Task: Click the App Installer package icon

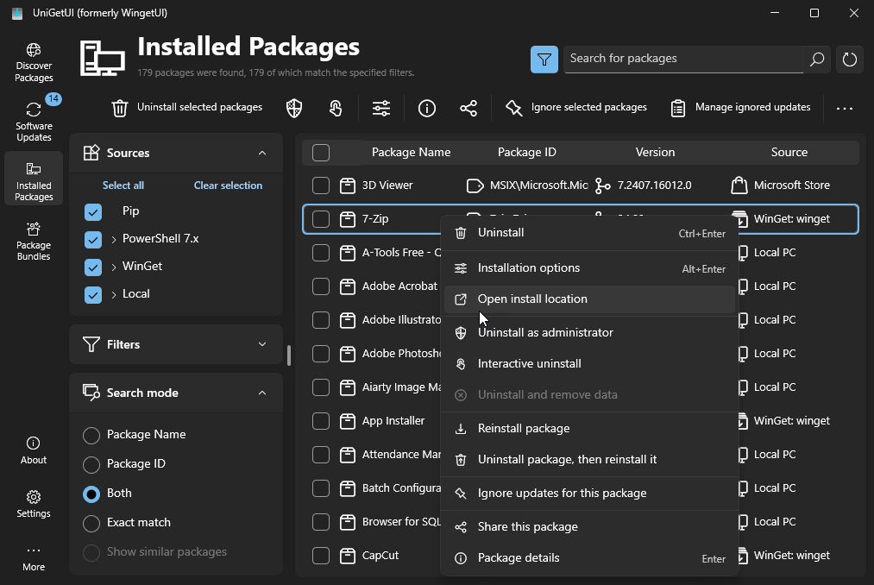Action: [x=347, y=421]
